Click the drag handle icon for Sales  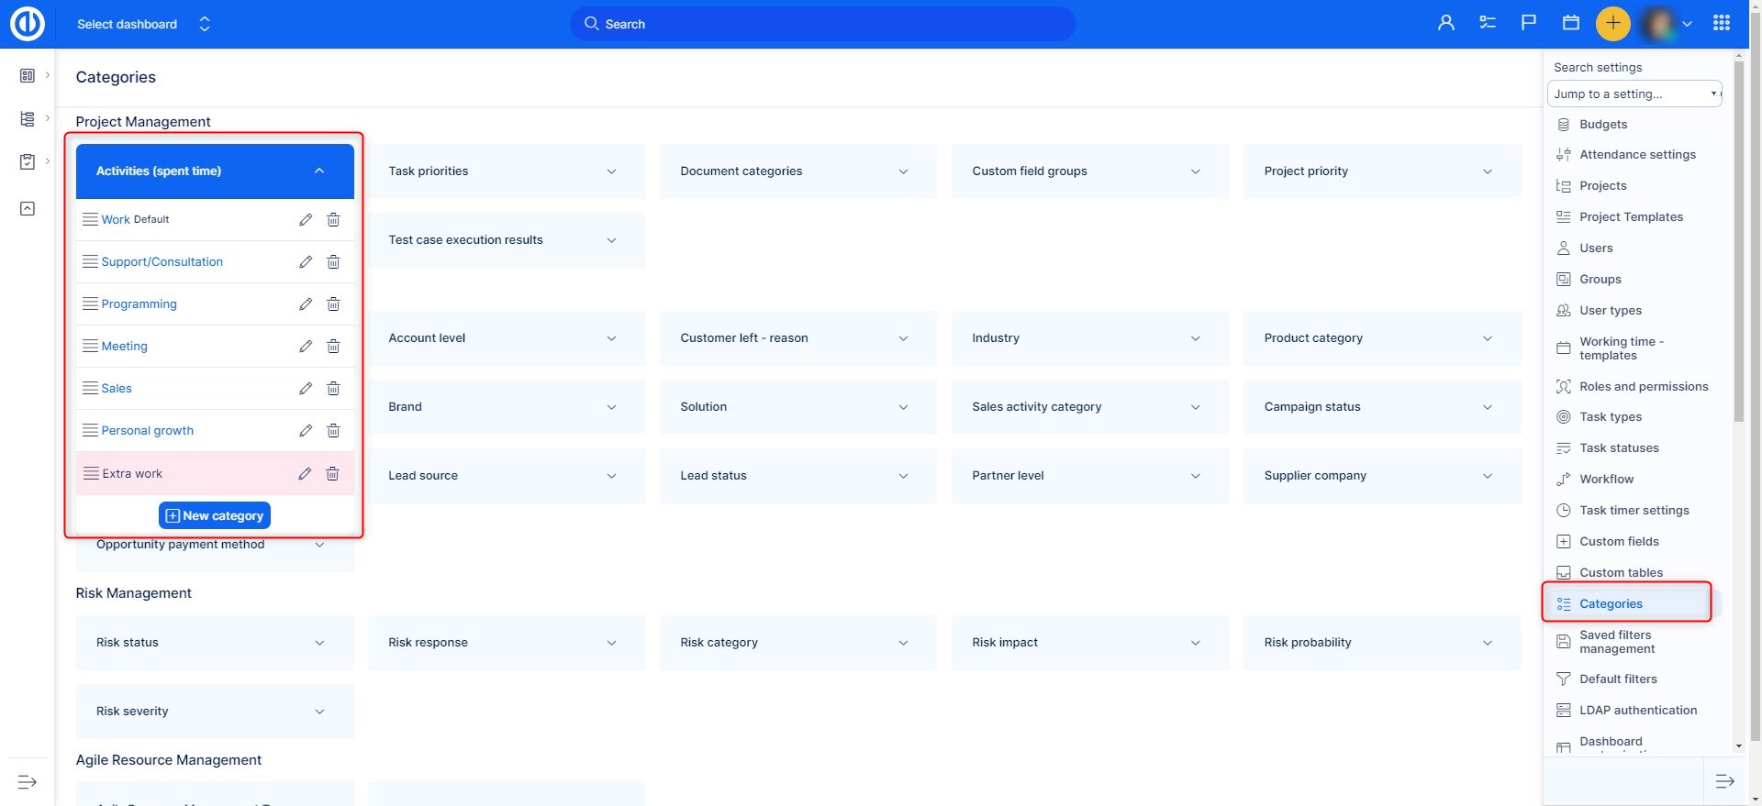(90, 389)
